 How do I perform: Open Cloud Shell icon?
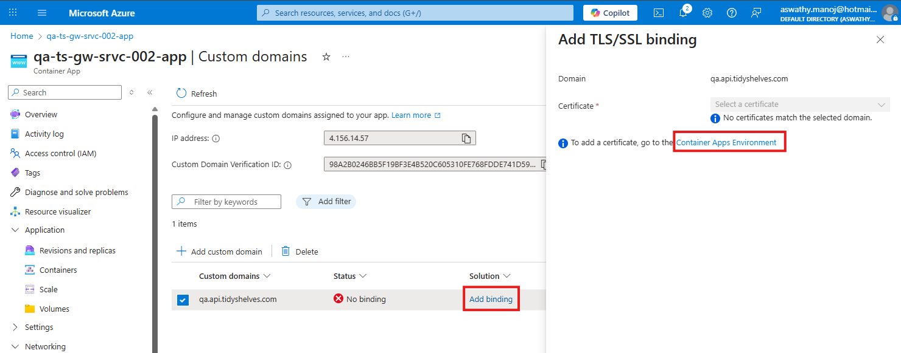(659, 13)
